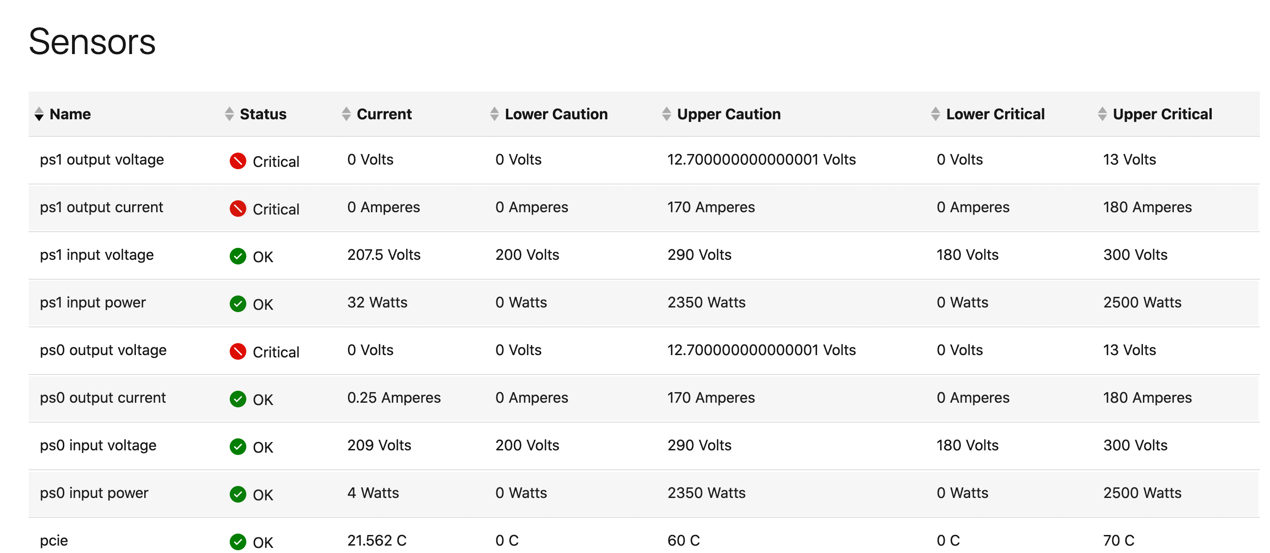Click the OK status icon for ps0 output current
The width and height of the screenshot is (1270, 553).
pyautogui.click(x=237, y=399)
